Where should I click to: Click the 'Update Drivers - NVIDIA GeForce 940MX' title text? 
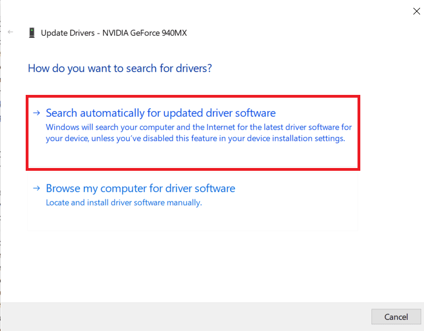pos(114,33)
